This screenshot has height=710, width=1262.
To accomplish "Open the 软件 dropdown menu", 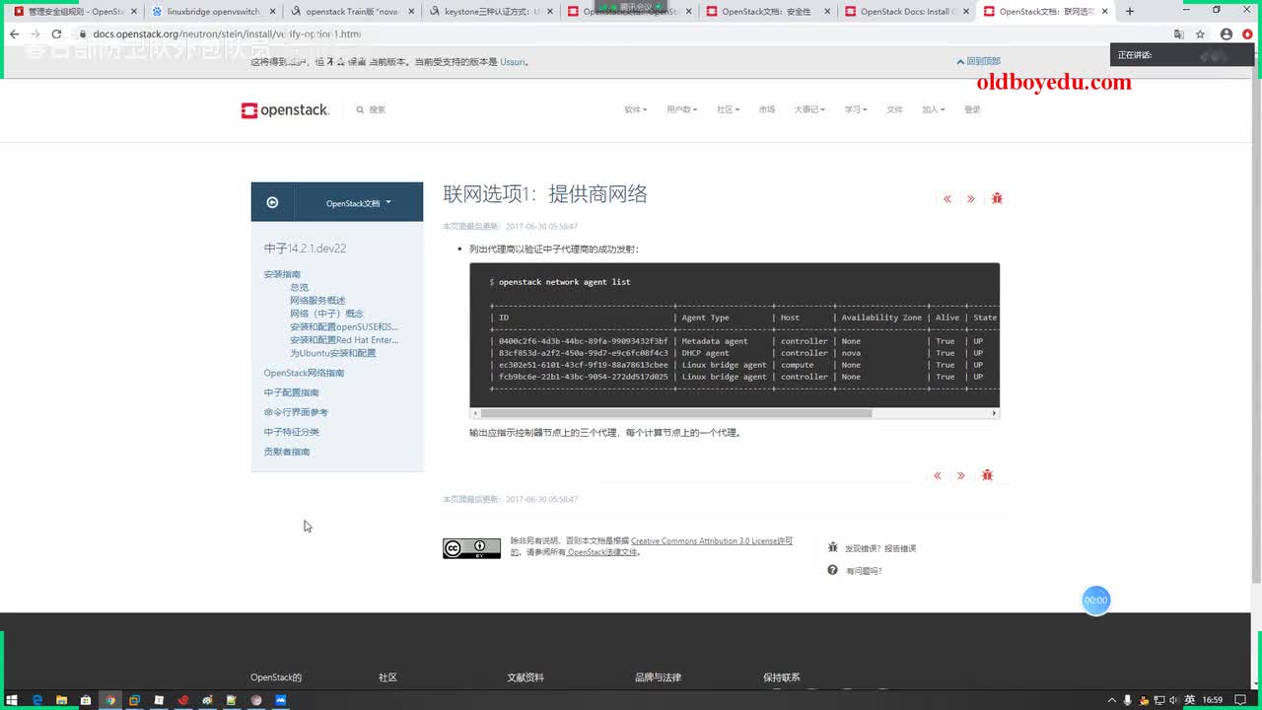I will tap(635, 109).
